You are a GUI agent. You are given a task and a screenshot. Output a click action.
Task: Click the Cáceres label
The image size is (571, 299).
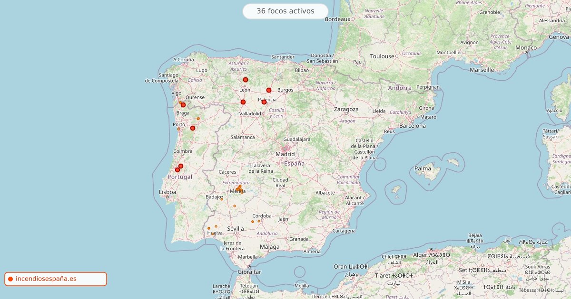[x=227, y=172]
